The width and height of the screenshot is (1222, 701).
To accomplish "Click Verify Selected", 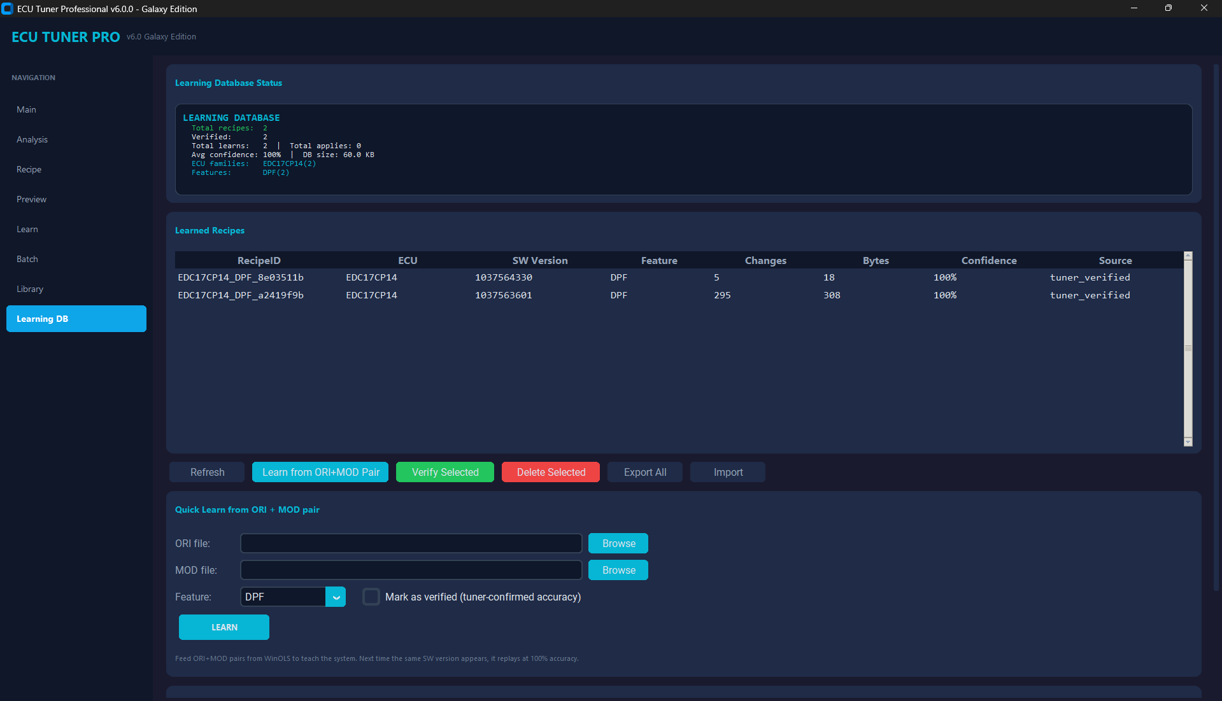I will pos(444,471).
